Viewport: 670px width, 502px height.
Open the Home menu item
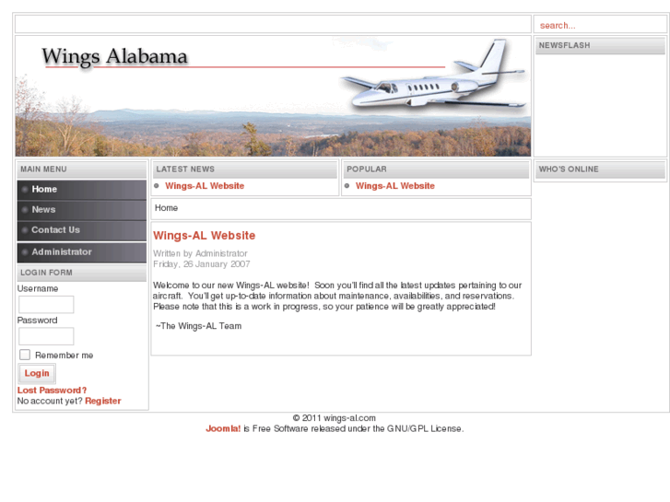[82, 189]
